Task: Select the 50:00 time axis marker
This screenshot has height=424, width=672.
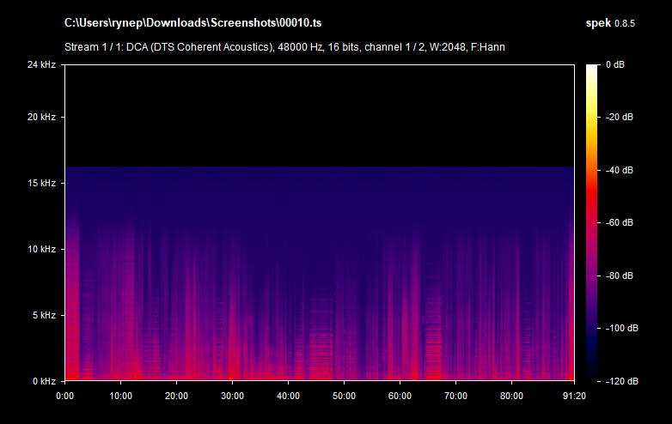Action: tap(344, 396)
